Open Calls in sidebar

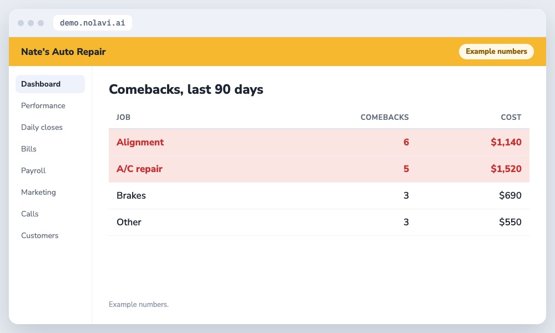[30, 214]
